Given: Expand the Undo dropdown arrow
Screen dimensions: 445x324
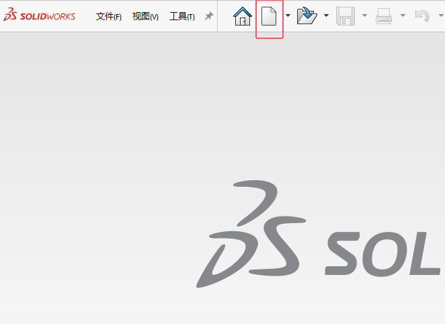Looking at the screenshot, I should click(x=442, y=15).
